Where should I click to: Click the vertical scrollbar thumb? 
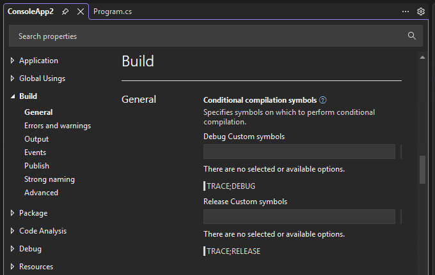[x=422, y=170]
